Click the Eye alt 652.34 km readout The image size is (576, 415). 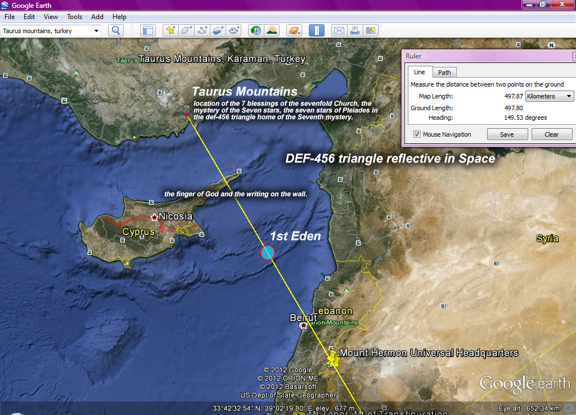point(529,408)
